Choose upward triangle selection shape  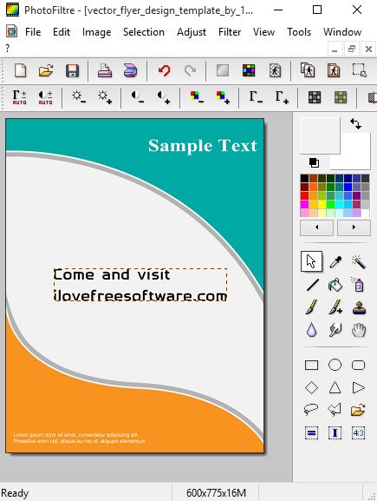tap(335, 387)
